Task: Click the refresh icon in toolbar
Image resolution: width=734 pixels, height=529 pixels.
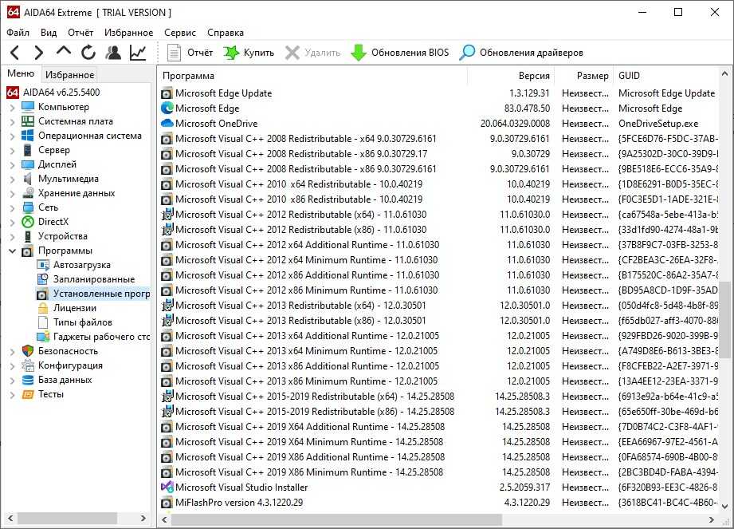Action: [x=88, y=53]
